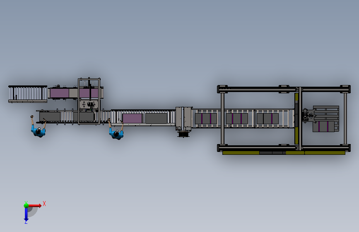Select the right yellow guard rail below the gantry

(x=325, y=153)
